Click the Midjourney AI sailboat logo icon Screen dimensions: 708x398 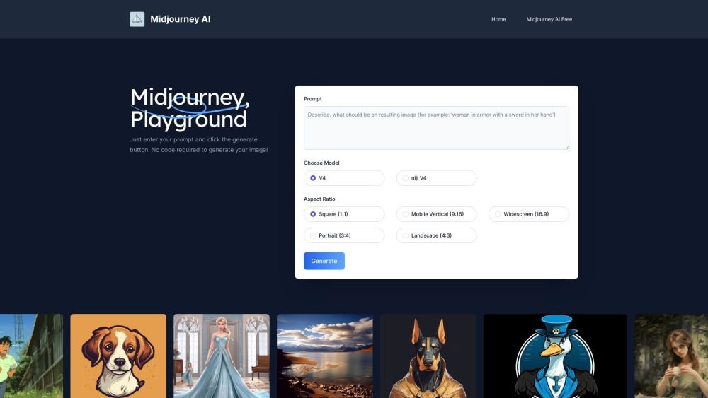(x=137, y=19)
